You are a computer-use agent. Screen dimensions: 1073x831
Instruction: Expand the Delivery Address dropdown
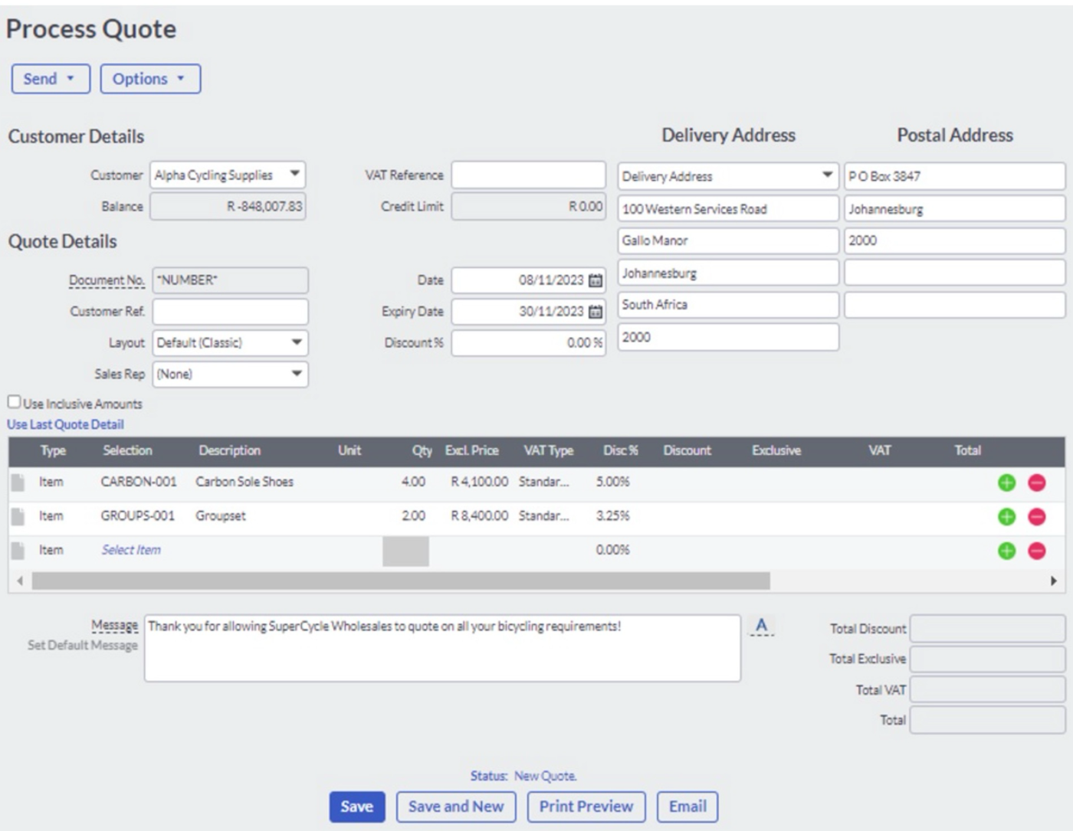coord(827,175)
